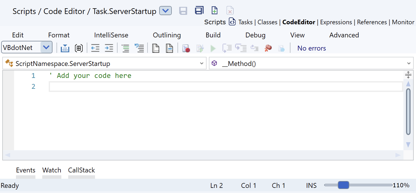
Task: Open the Outlining menu
Action: [x=167, y=35]
